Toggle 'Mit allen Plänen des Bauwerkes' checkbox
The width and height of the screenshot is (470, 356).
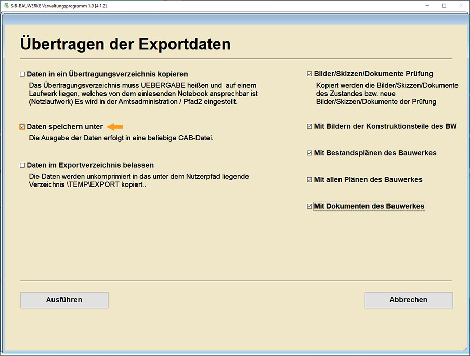pyautogui.click(x=310, y=180)
